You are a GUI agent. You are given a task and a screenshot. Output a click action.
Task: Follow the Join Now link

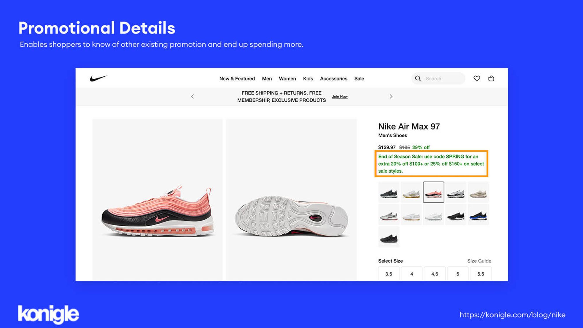340,97
